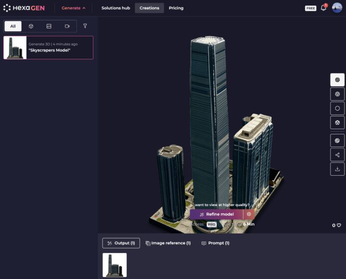This screenshot has width=346, height=279.
Task: Like the model with heart icon
Action: tap(339, 226)
